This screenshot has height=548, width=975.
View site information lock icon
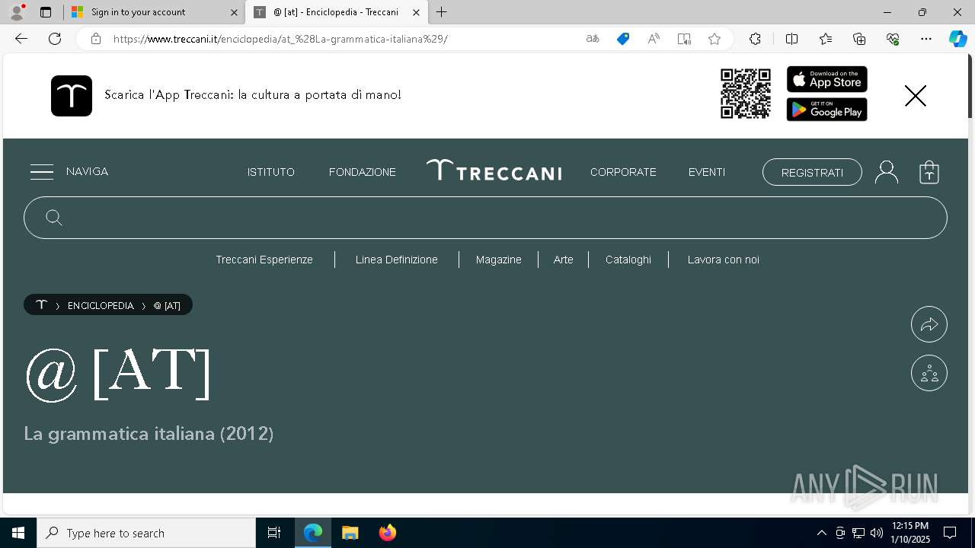(96, 39)
